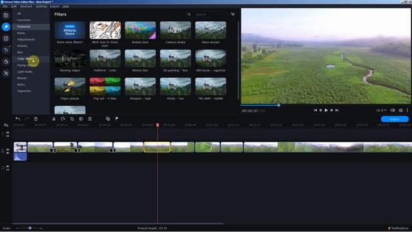Click the Search field in Filters

(x=211, y=14)
